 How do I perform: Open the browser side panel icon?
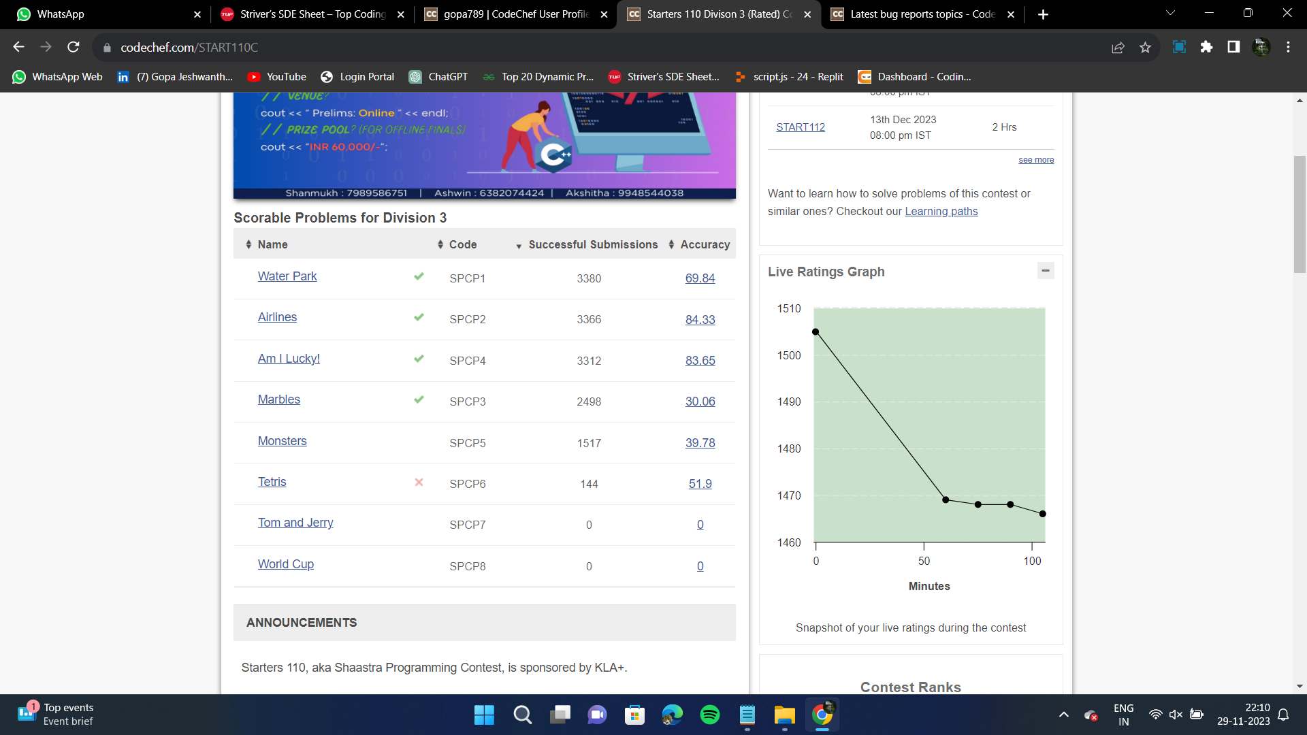[x=1233, y=47]
